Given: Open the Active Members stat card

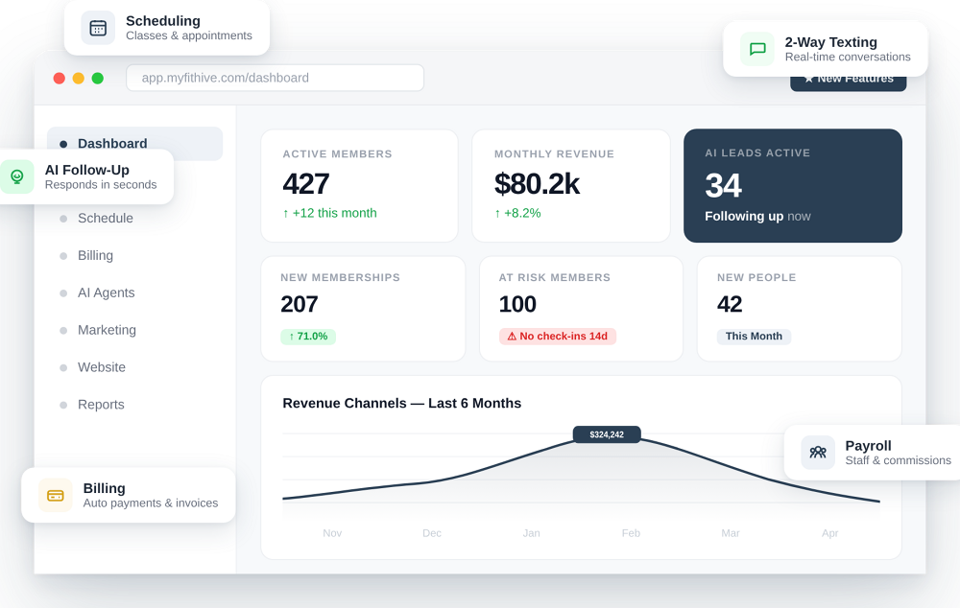Looking at the screenshot, I should click(358, 185).
